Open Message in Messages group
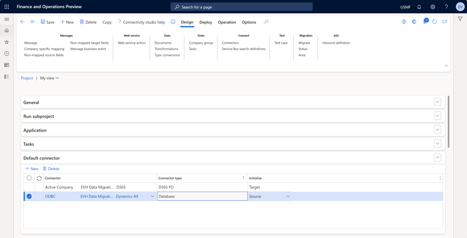 click(x=31, y=43)
